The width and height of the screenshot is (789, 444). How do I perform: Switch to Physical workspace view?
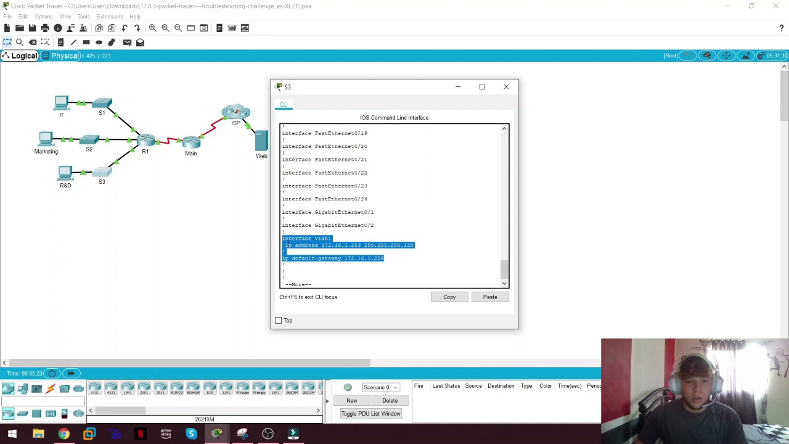coord(60,56)
